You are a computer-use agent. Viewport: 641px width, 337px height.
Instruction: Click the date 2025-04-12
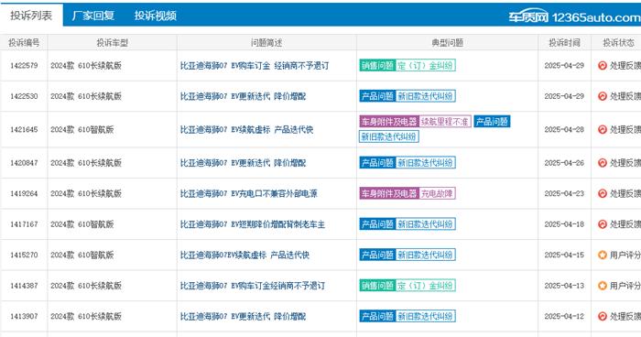pos(564,316)
